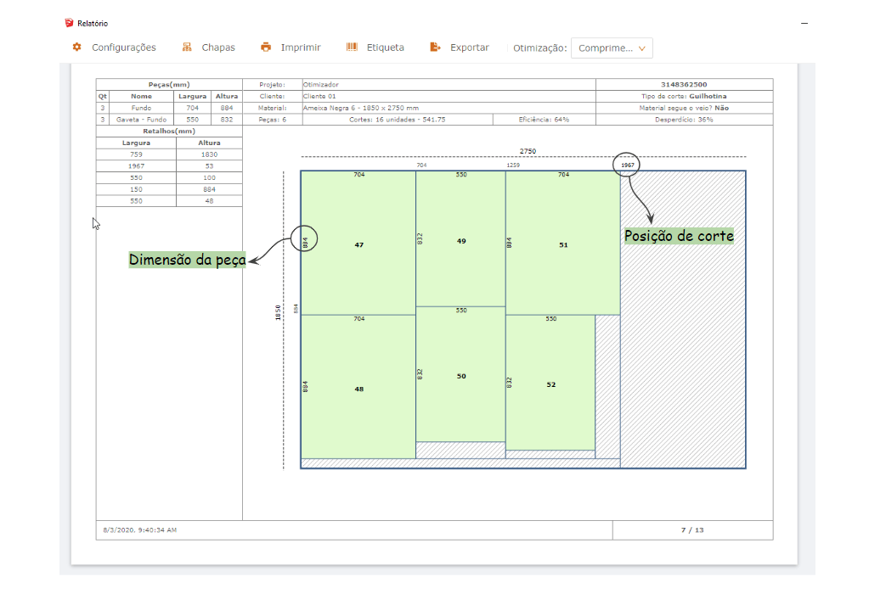Click the Etiqueta barcode icon
This screenshot has height=605, width=886.
point(352,48)
